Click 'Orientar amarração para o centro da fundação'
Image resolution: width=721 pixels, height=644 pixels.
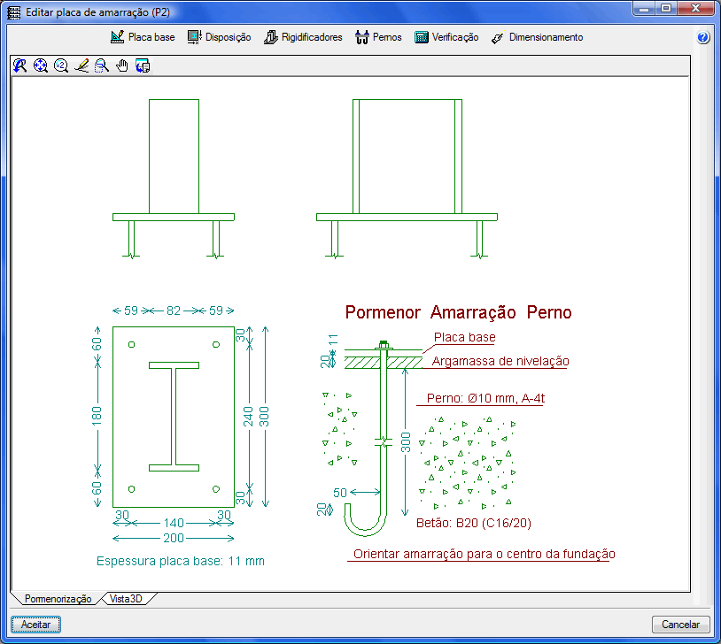(485, 554)
